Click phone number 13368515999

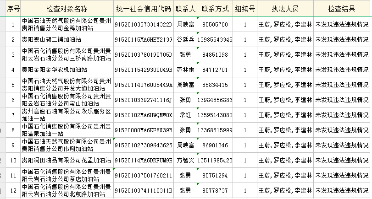tap(215, 130)
